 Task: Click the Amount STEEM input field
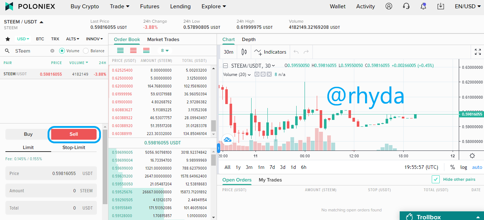(51, 191)
